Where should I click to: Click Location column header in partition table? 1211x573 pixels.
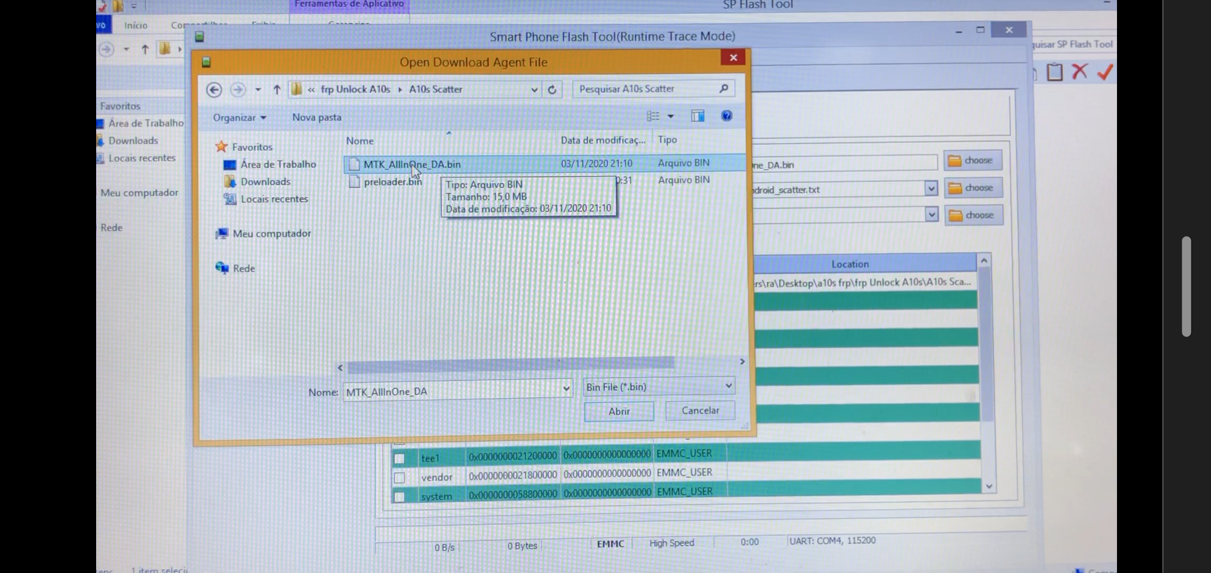click(850, 264)
